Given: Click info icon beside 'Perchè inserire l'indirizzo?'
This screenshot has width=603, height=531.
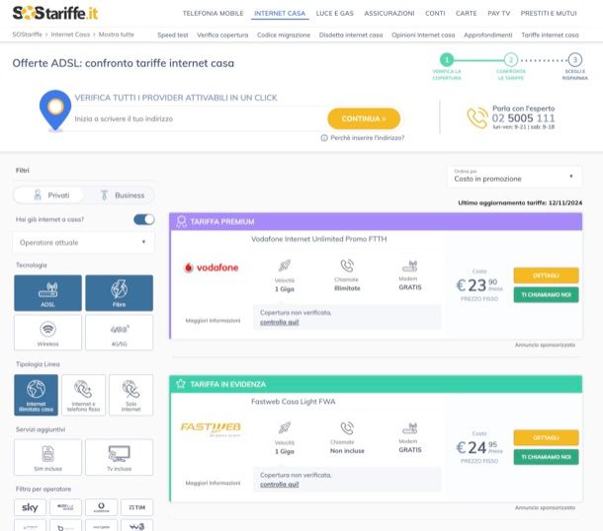Looking at the screenshot, I should 324,138.
